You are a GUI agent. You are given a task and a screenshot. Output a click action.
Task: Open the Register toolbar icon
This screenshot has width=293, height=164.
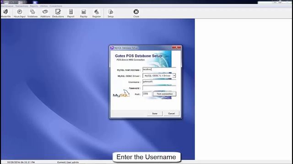[97, 13]
